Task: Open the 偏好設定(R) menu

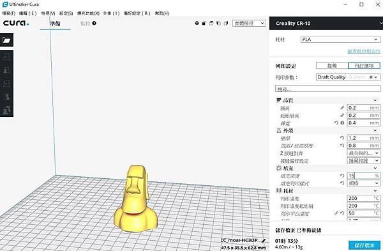Action: click(x=137, y=13)
